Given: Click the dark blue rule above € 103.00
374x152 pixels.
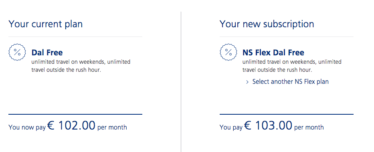Looking at the screenshot, I should point(287,114).
